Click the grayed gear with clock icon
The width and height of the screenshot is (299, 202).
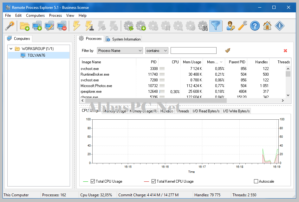191,26
